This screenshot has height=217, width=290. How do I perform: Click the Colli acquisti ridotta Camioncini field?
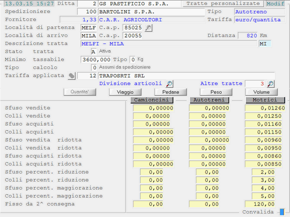[153, 164]
